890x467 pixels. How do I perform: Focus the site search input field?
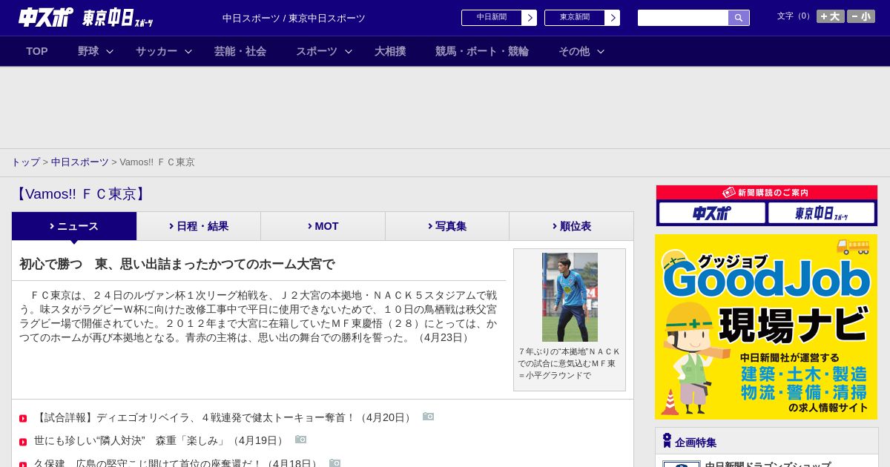(x=683, y=18)
